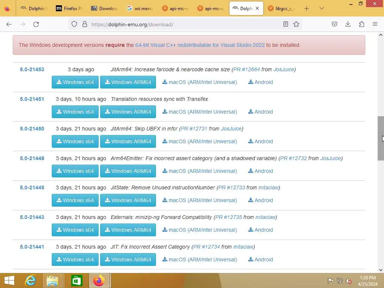Image resolution: width=384 pixels, height=288 pixels.
Task: Switch to libgcc_s tab
Action: (x=281, y=9)
